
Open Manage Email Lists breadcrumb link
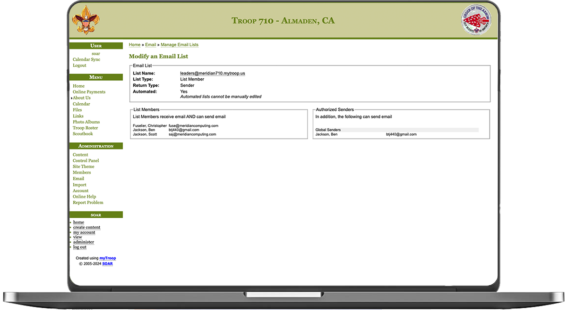click(180, 44)
